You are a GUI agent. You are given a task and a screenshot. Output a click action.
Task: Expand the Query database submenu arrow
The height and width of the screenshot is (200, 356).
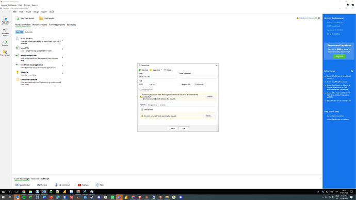[62, 41]
